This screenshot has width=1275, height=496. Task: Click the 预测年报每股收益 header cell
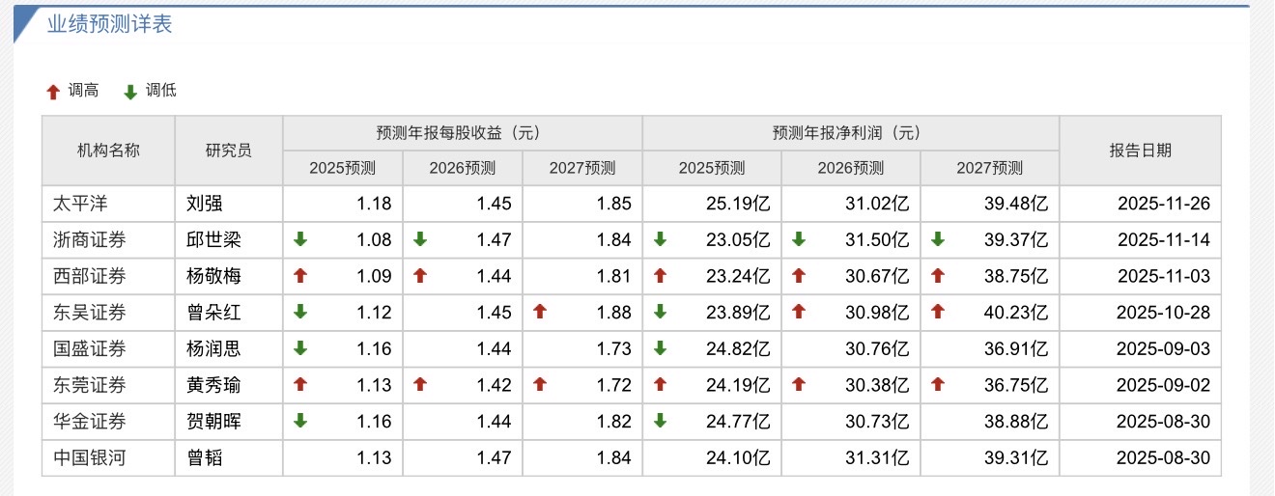(x=462, y=132)
